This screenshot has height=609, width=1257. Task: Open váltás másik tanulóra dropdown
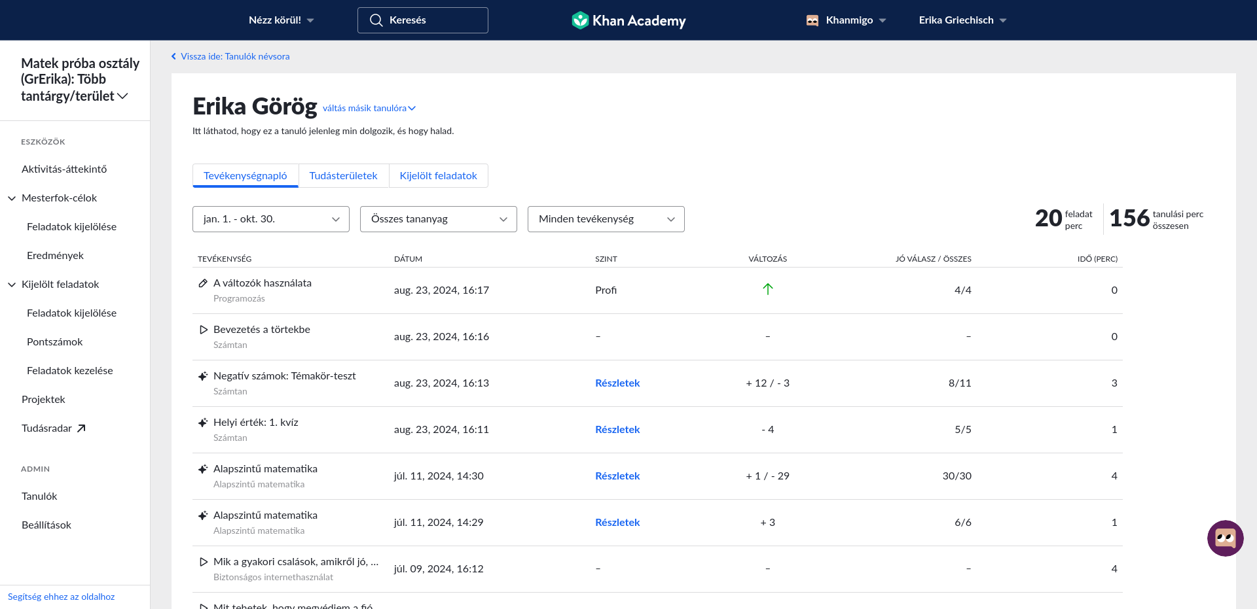pos(369,108)
